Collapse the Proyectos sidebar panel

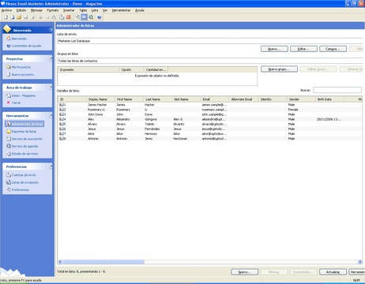pos(51,58)
